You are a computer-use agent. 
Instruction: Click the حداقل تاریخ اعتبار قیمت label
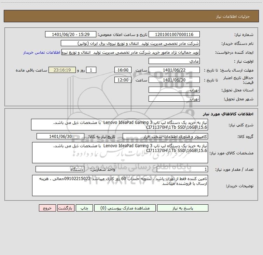(238, 80)
